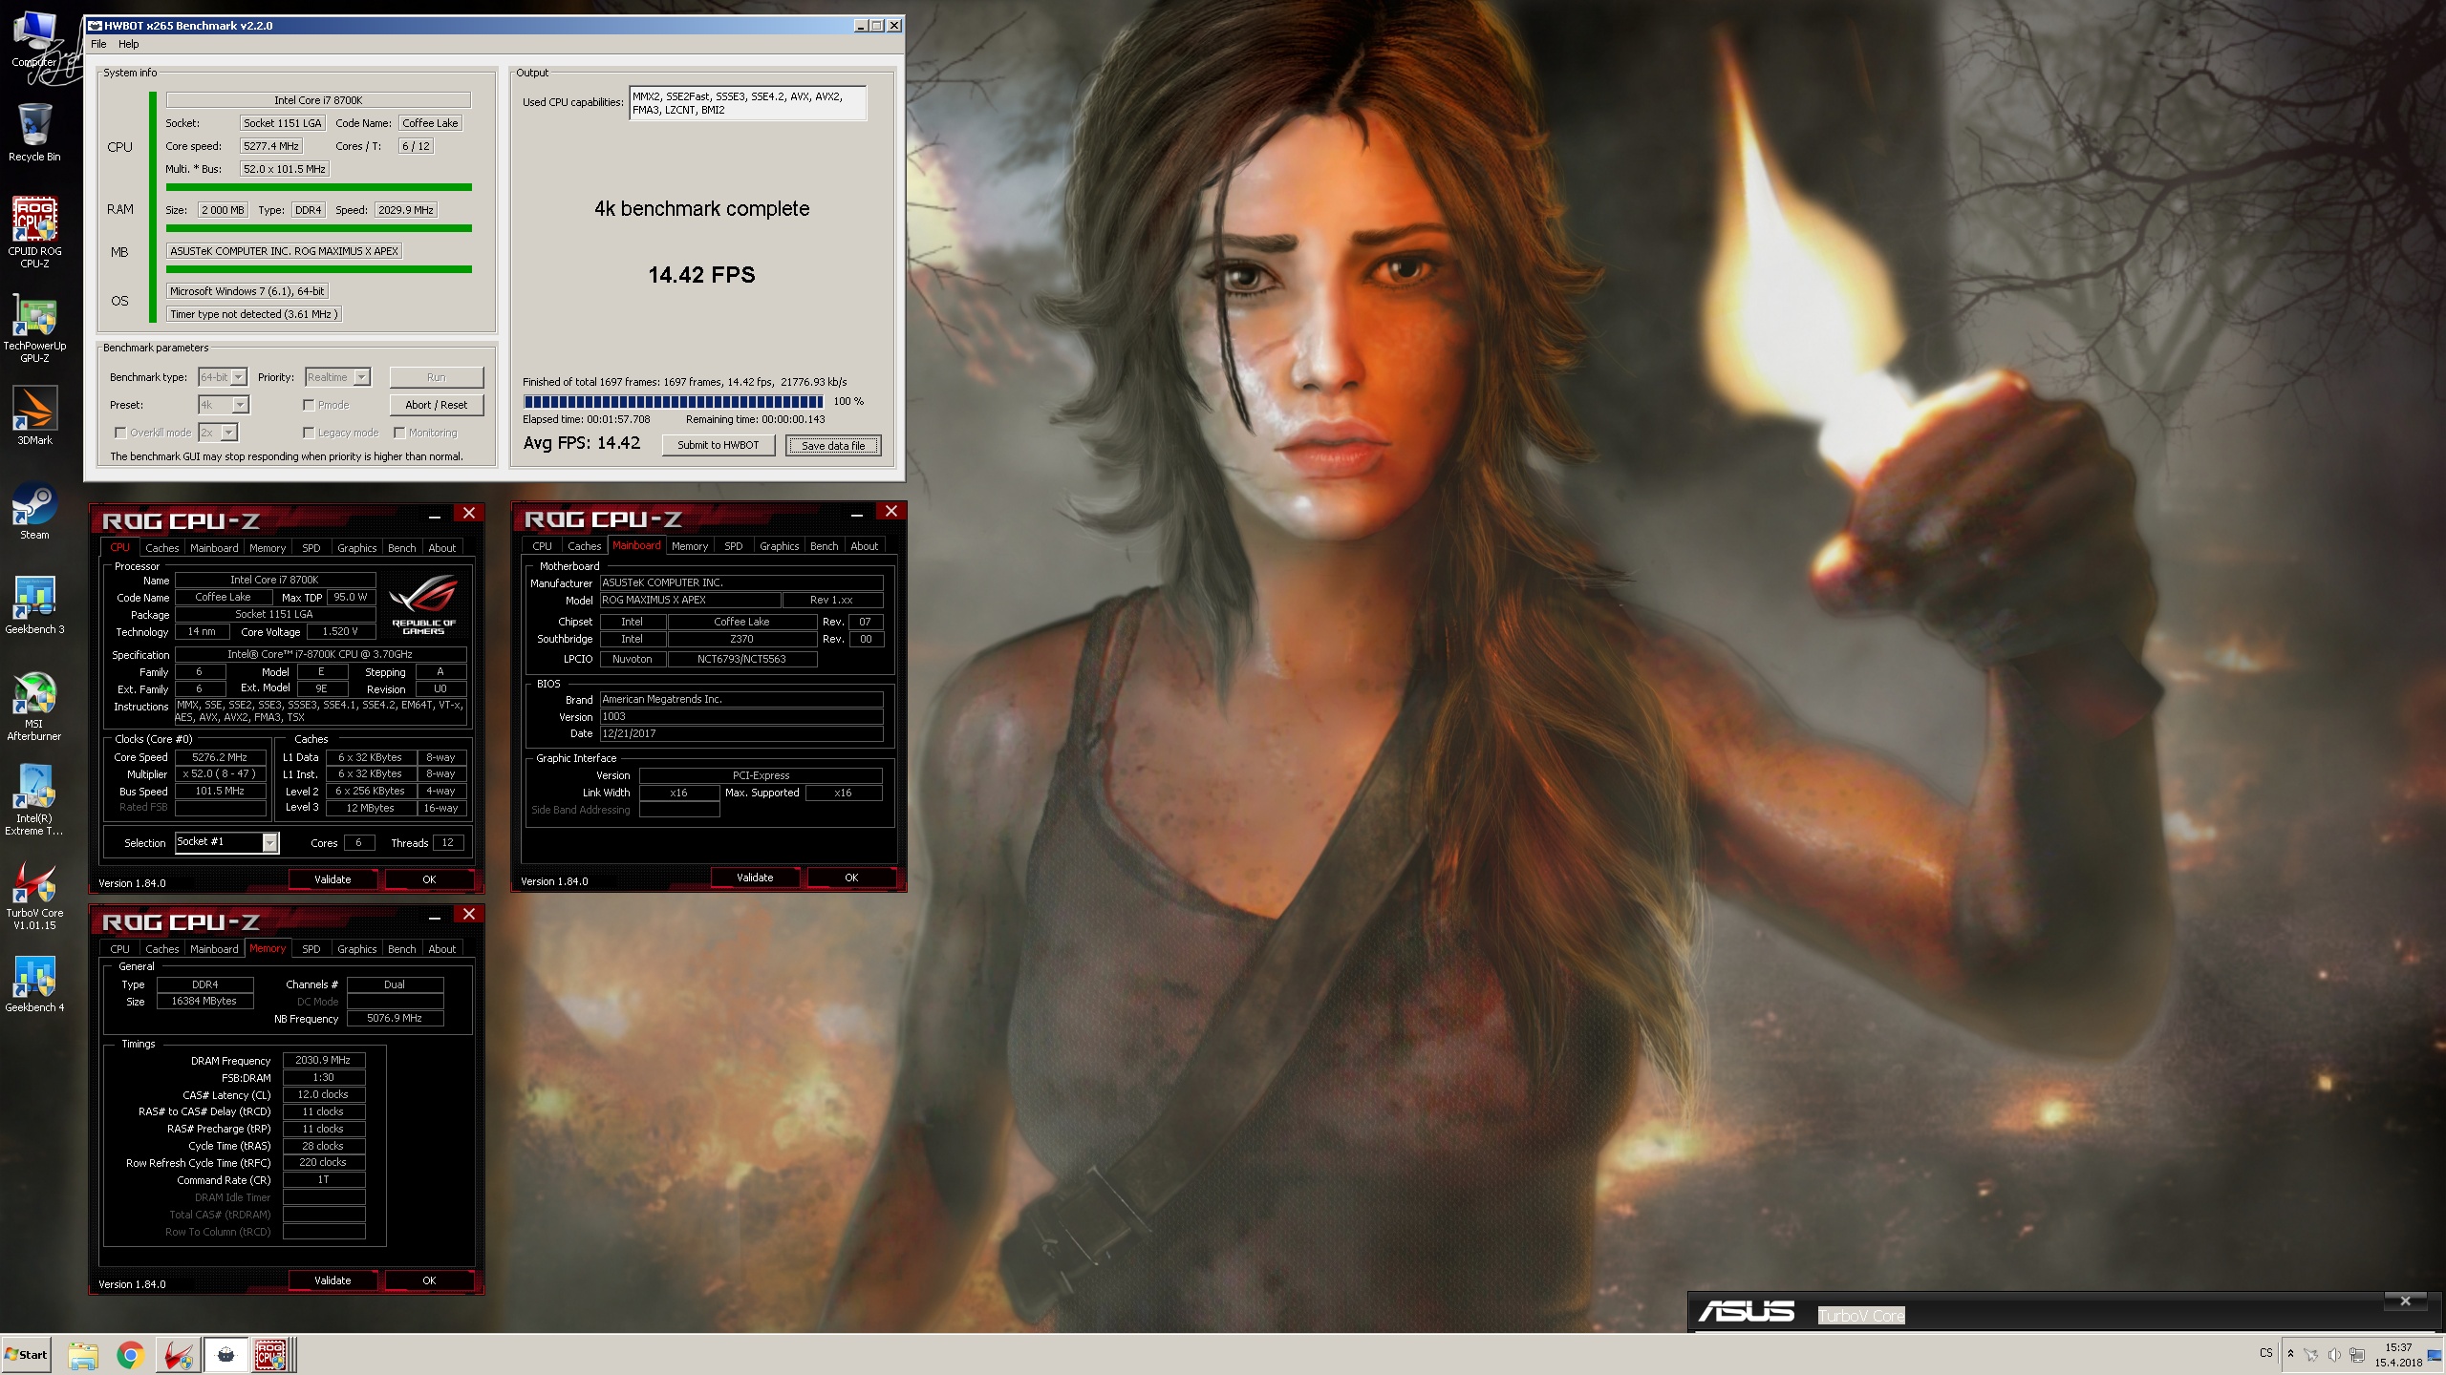
Task: Open Windows Explorer from the taskbar
Action: pos(83,1355)
